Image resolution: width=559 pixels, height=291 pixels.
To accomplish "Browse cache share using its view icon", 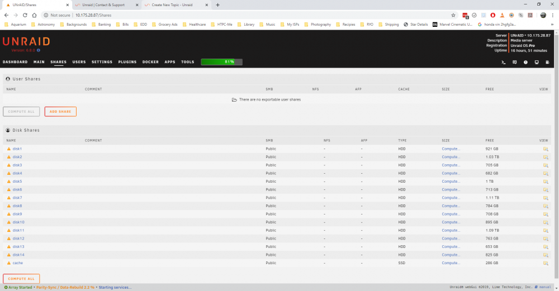I will click(x=546, y=263).
